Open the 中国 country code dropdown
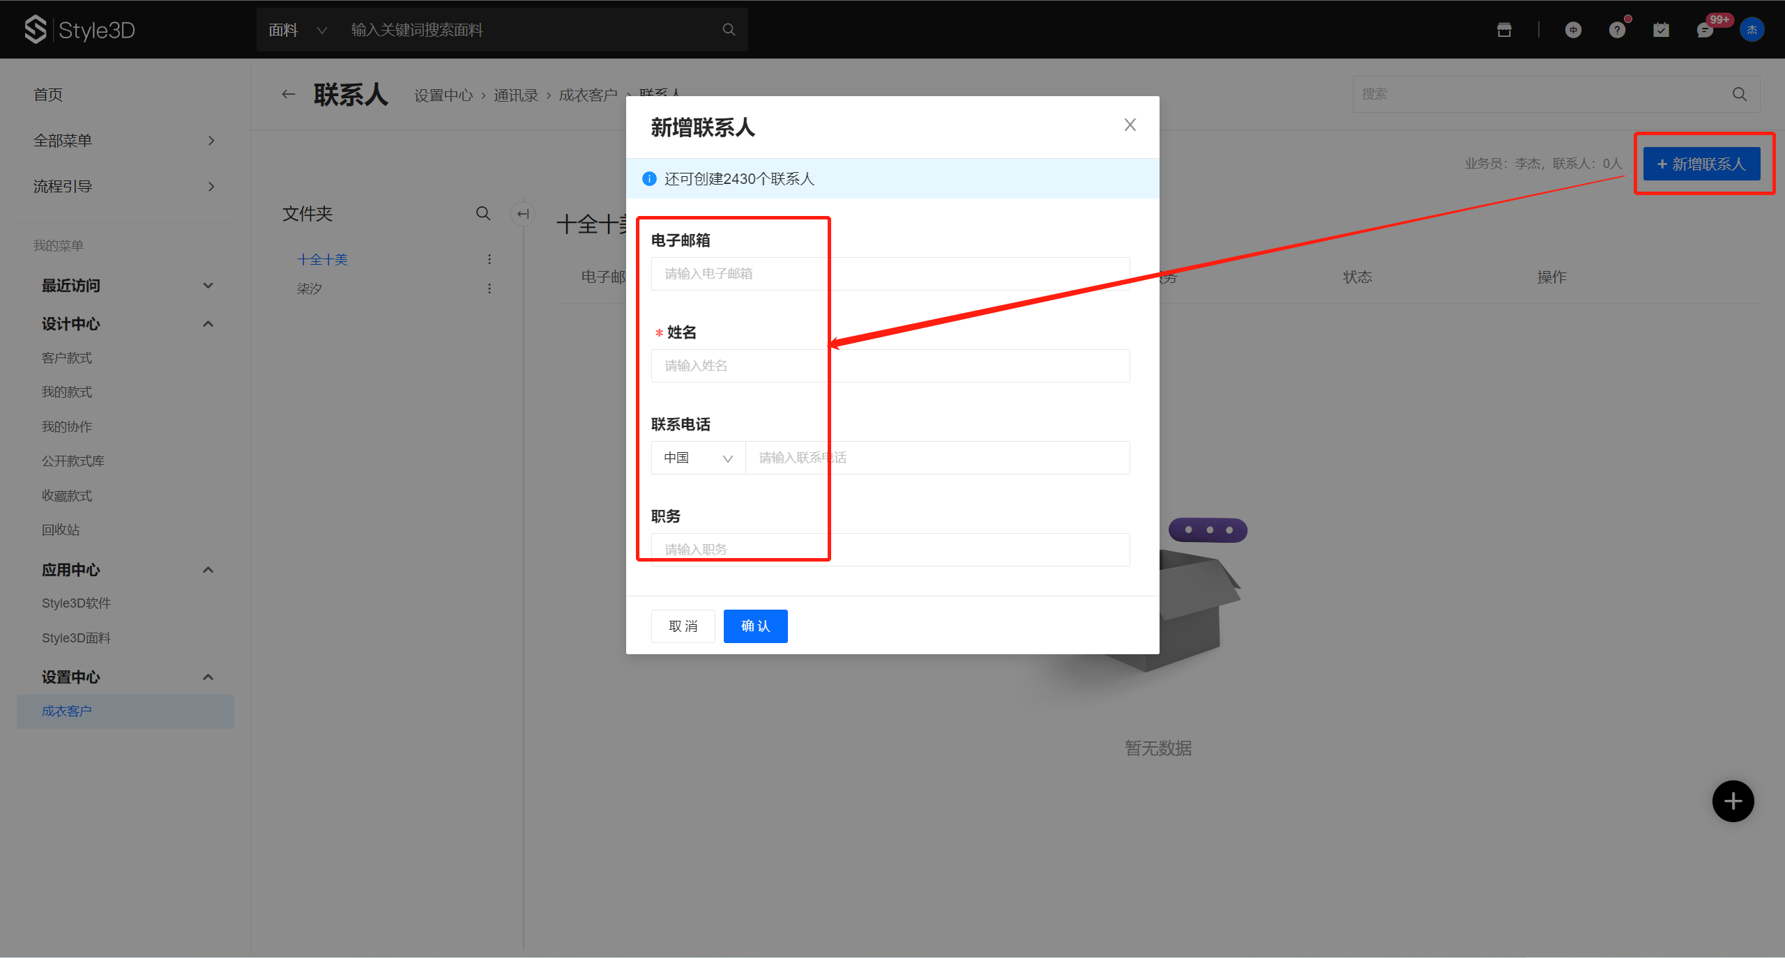Screen dimensions: 1785x958 pos(698,458)
